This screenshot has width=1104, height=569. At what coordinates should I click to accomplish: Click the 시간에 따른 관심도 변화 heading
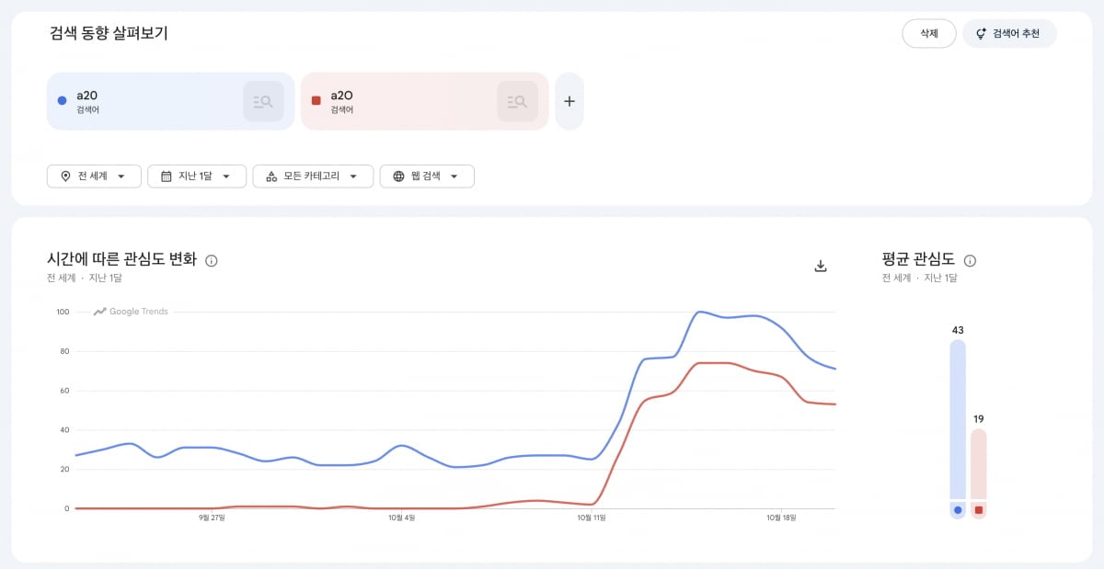(121, 259)
